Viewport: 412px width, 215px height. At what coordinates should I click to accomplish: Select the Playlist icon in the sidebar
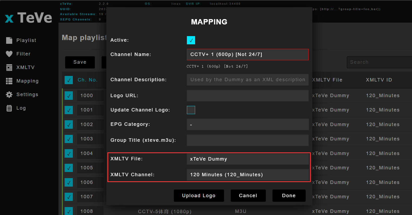pos(9,40)
